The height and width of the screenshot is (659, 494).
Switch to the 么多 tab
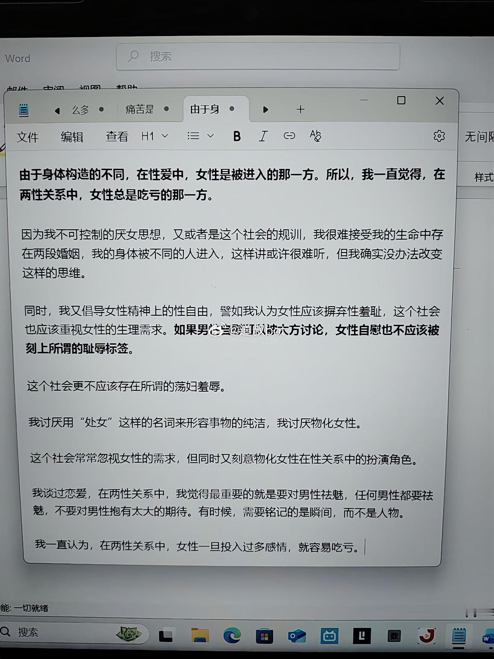(x=81, y=110)
